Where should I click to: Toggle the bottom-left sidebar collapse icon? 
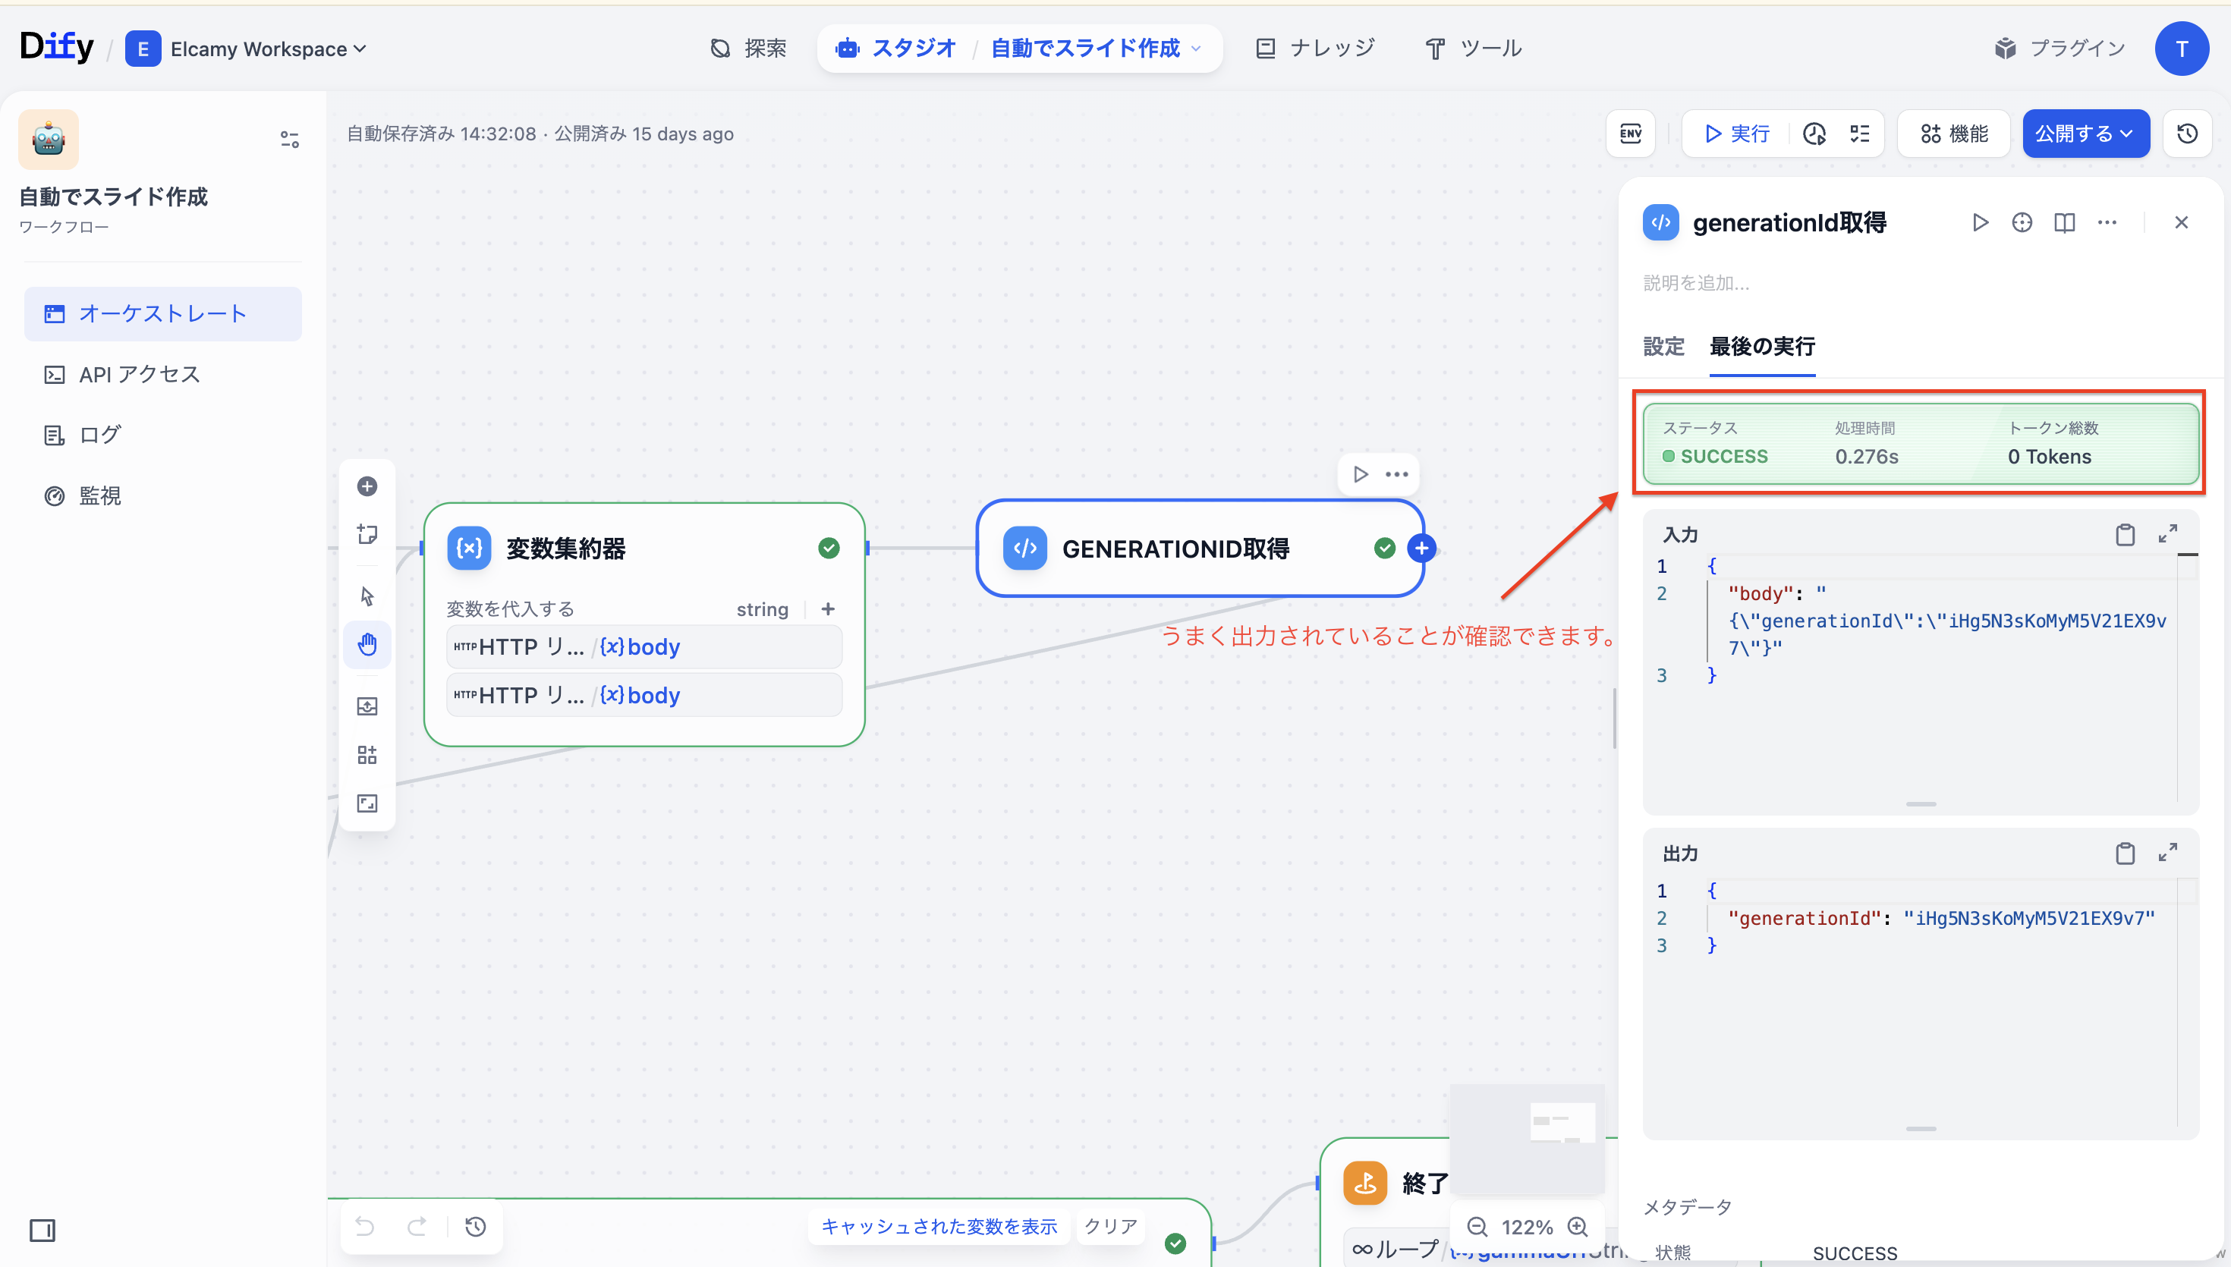pos(42,1230)
